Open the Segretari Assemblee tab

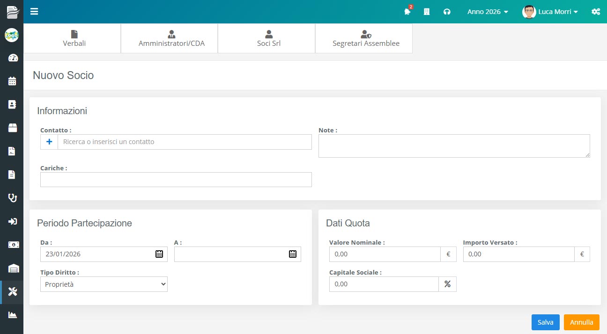point(366,38)
